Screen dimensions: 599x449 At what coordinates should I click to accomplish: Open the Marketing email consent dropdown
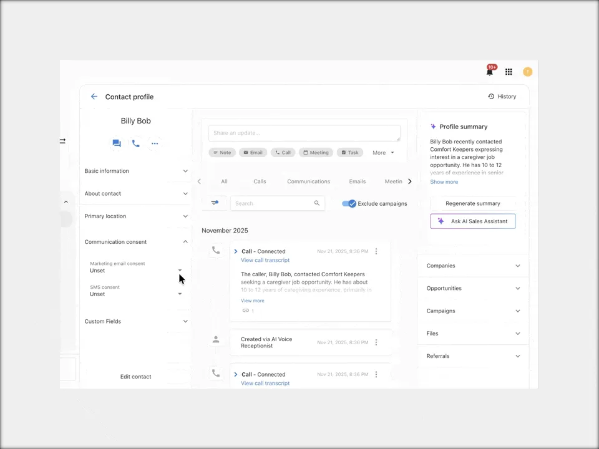pos(135,268)
